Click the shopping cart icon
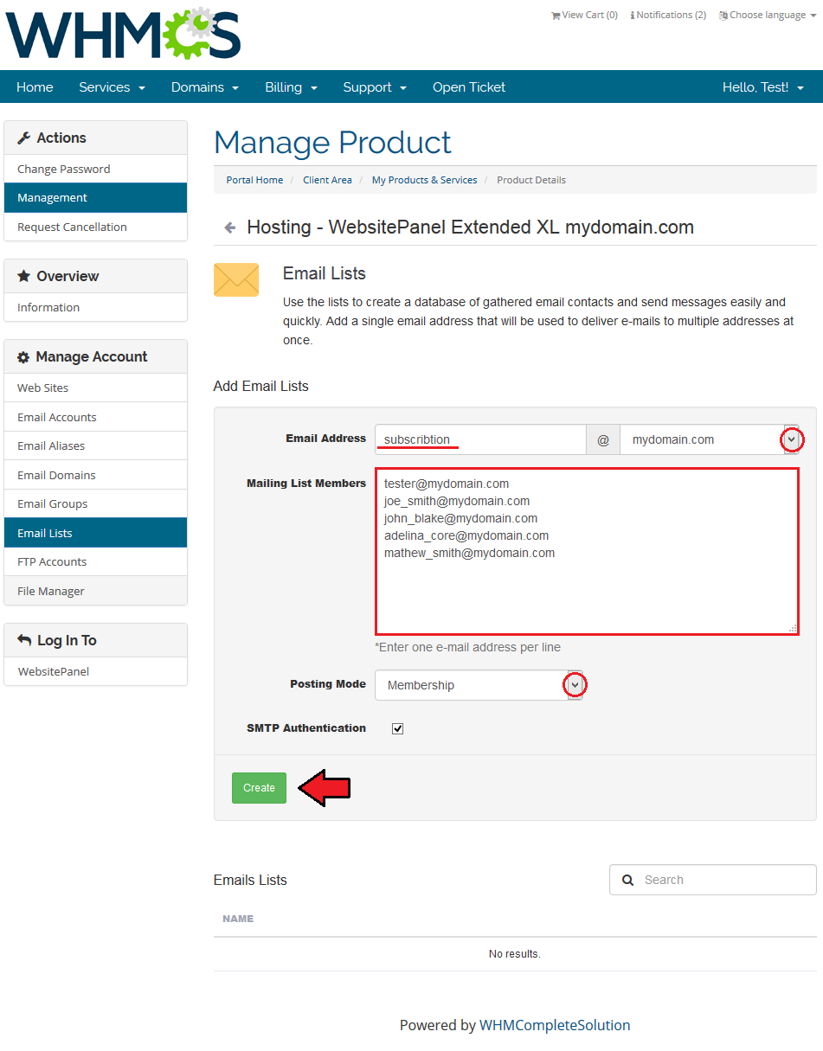 tap(556, 16)
